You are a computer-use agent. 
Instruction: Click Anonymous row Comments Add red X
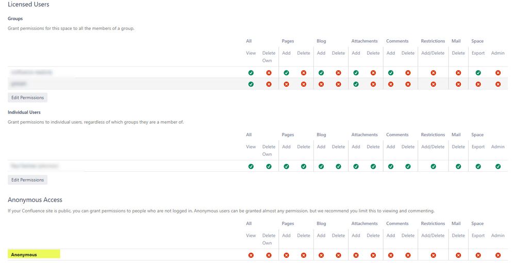tap(391, 255)
